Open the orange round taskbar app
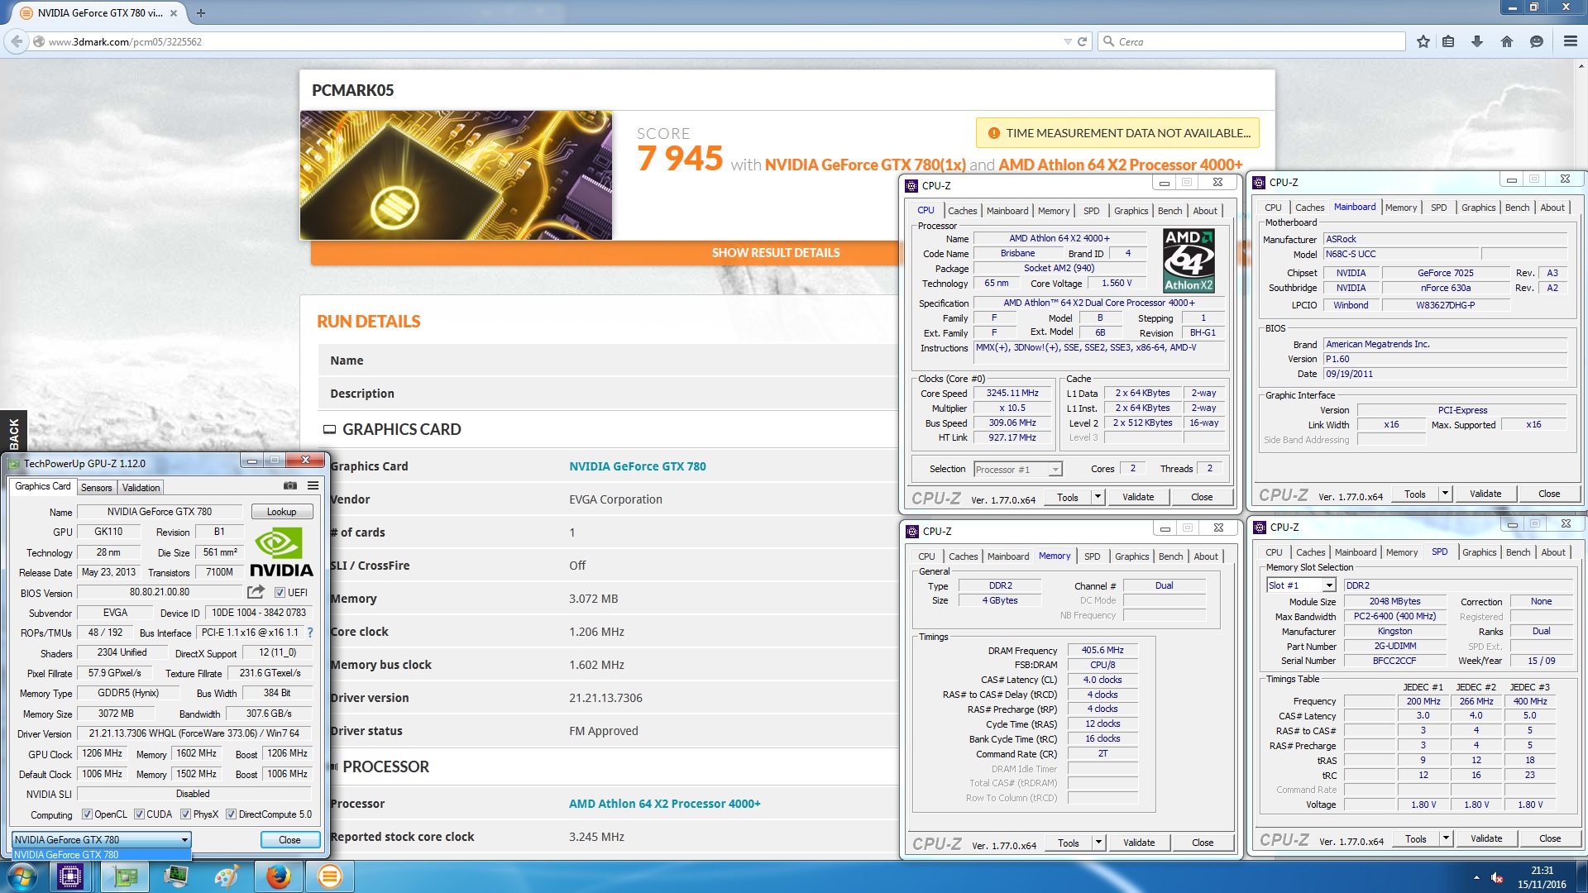The width and height of the screenshot is (1588, 893). pyautogui.click(x=329, y=876)
